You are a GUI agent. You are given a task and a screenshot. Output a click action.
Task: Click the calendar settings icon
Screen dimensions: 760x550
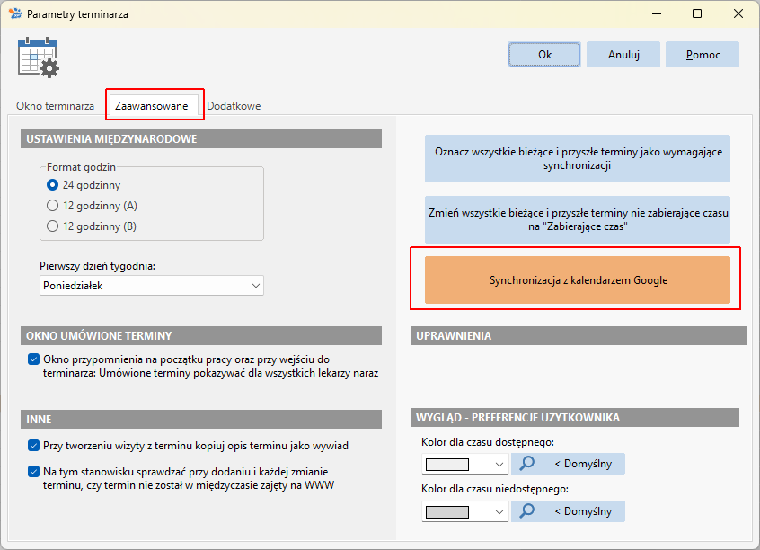point(39,58)
